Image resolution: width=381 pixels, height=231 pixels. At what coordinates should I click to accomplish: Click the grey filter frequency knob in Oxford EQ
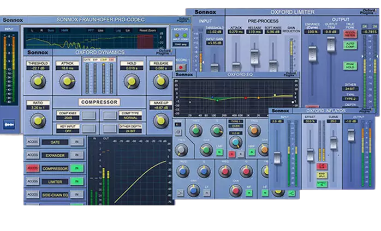pos(181,150)
